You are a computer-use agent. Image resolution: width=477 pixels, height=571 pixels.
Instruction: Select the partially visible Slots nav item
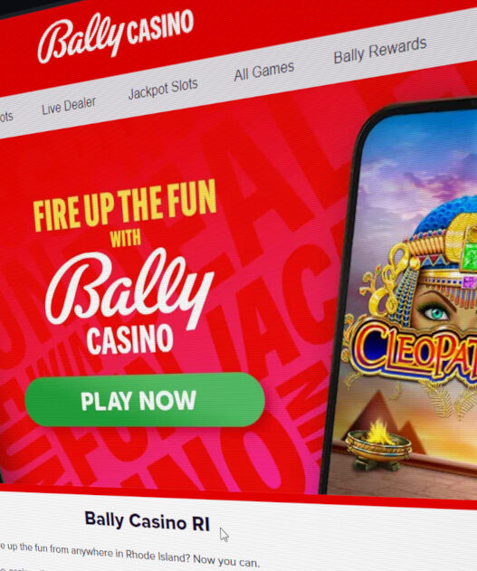pos(6,118)
